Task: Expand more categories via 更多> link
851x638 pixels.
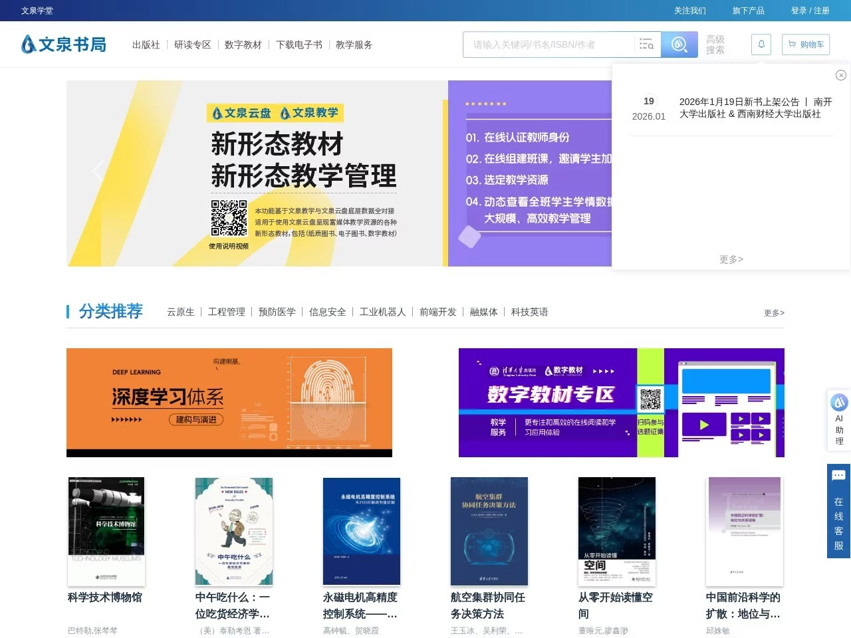Action: point(773,312)
